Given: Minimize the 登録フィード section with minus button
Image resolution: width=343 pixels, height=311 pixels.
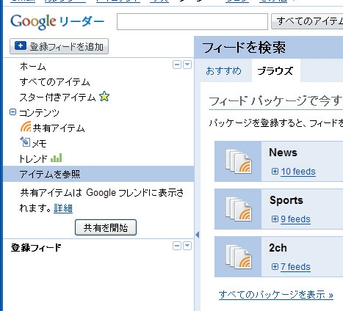Looking at the screenshot, I should pyautogui.click(x=177, y=246).
